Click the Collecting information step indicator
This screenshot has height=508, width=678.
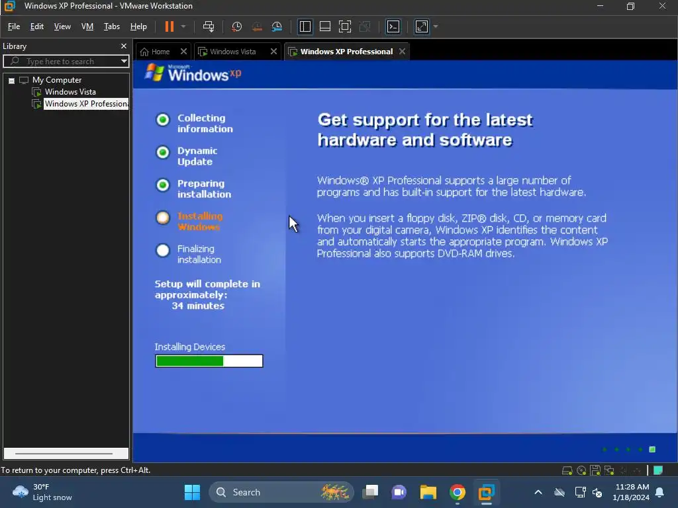pos(163,120)
